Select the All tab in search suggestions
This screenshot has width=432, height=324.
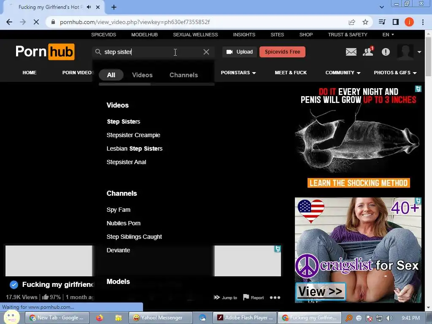point(111,75)
